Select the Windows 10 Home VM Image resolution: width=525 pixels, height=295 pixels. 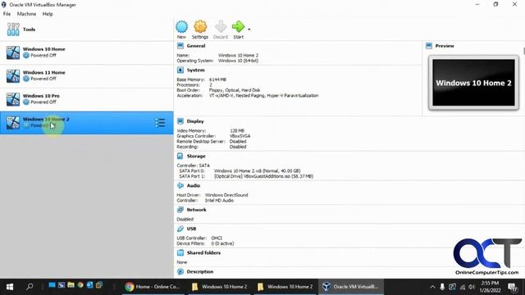pos(87,52)
